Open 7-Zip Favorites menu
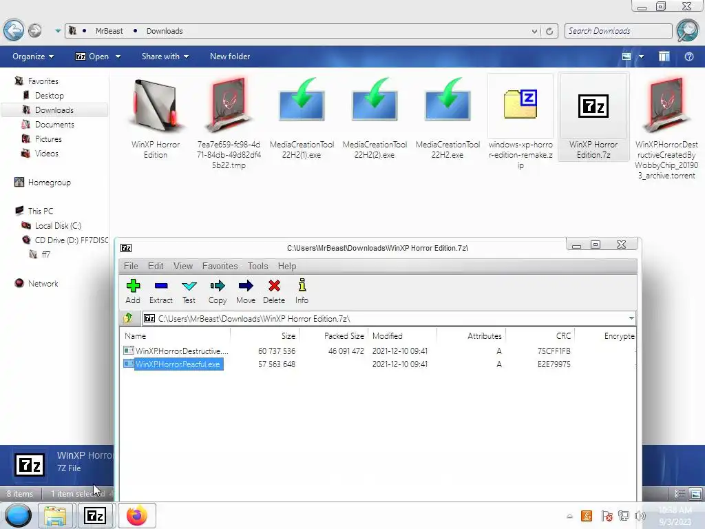This screenshot has height=529, width=705. [220, 266]
